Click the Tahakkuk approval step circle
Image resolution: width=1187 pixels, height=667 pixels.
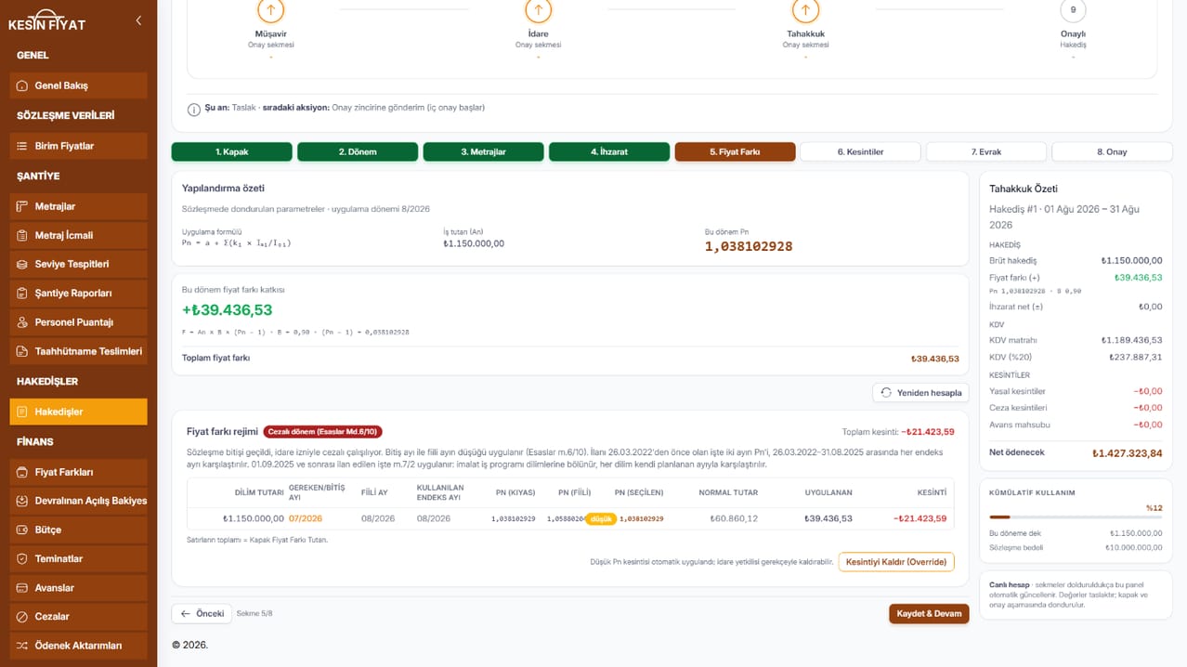[805, 10]
